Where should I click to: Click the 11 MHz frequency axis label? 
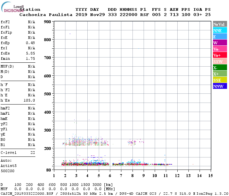click(x=166, y=176)
